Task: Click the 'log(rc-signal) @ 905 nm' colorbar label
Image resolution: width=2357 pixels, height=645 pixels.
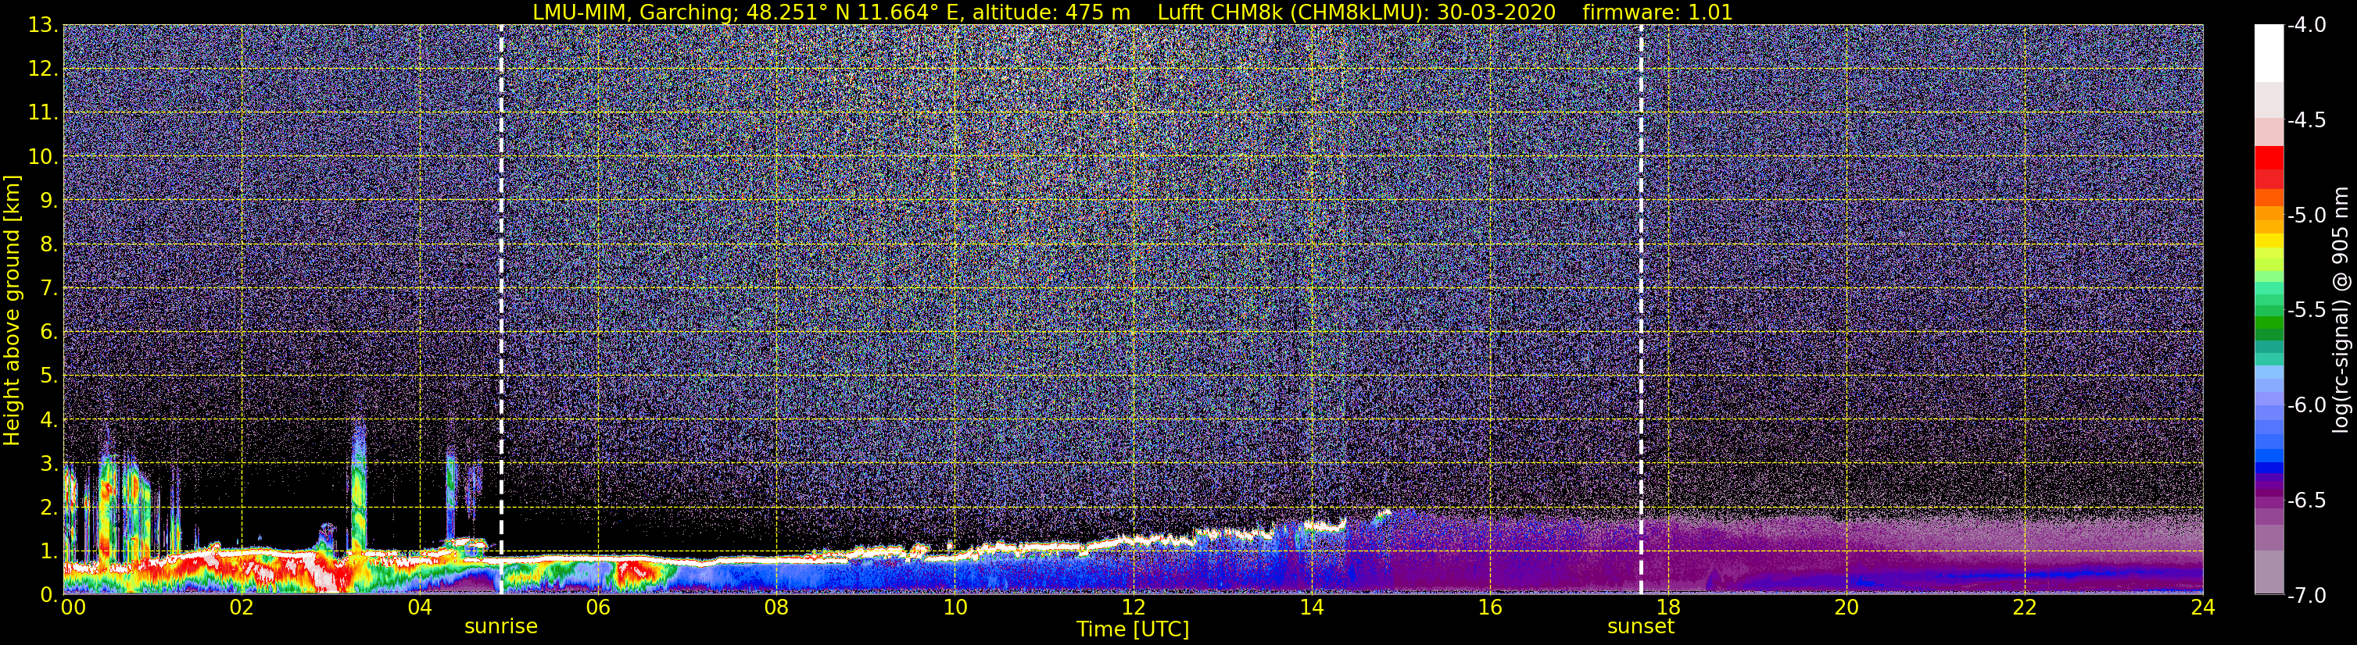Action: tap(2341, 310)
